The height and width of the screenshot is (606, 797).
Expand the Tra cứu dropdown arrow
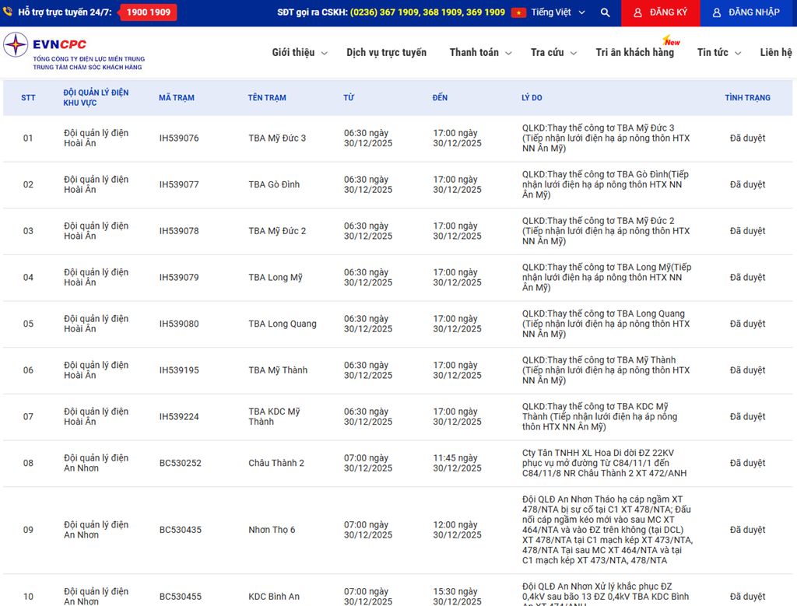click(574, 53)
